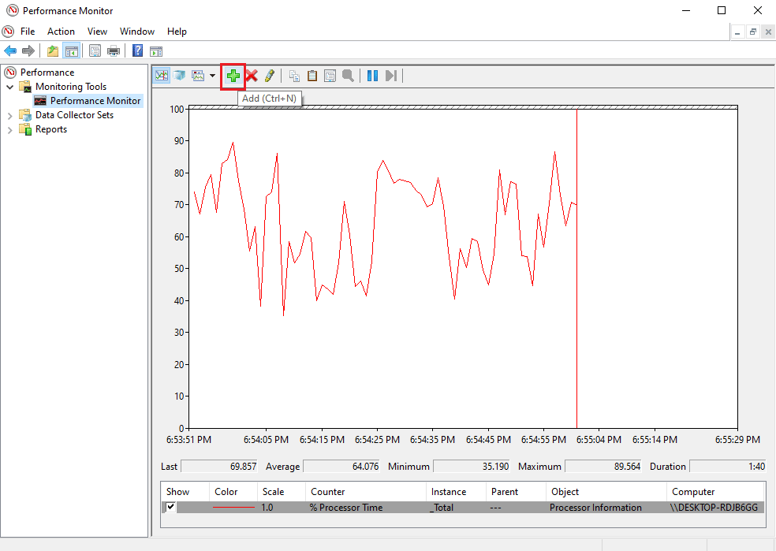The width and height of the screenshot is (776, 551).
Task: Click the Up one level folder icon
Action: point(53,50)
